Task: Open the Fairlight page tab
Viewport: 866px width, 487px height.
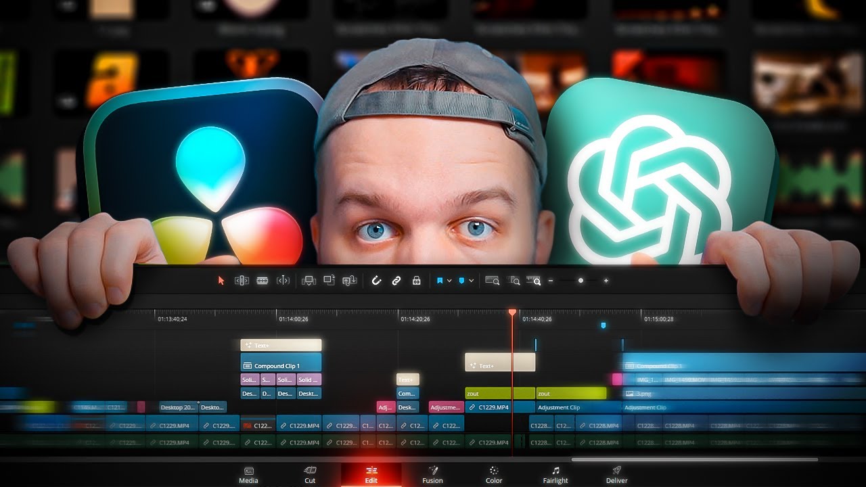Action: pyautogui.click(x=555, y=475)
